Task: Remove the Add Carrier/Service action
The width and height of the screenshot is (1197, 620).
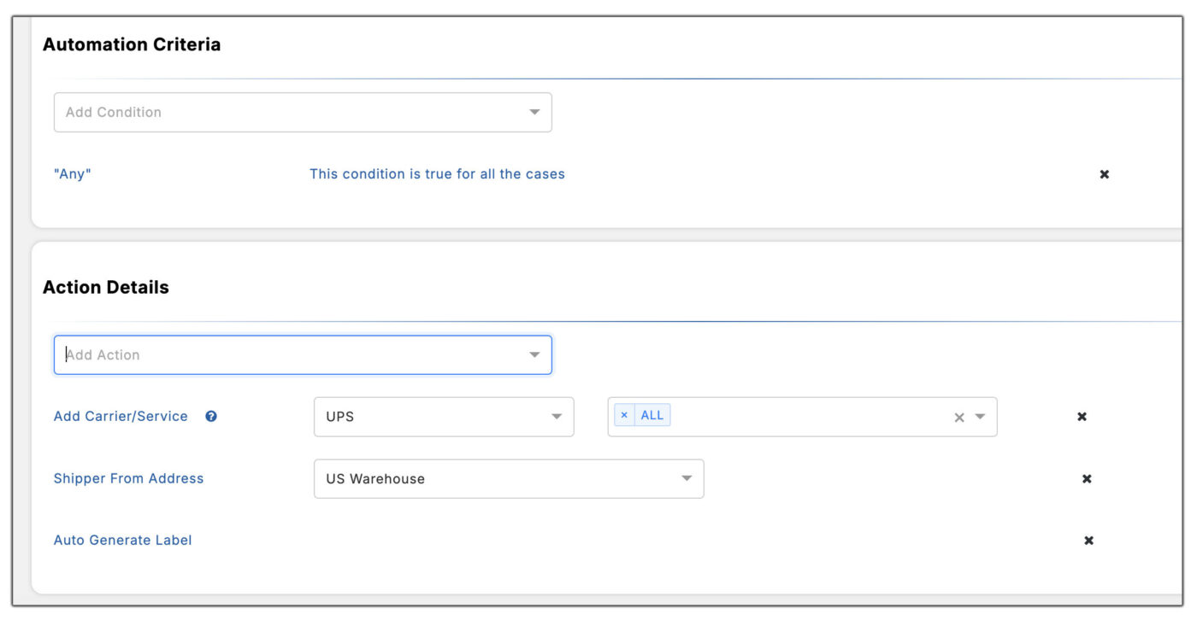Action: (x=1082, y=416)
